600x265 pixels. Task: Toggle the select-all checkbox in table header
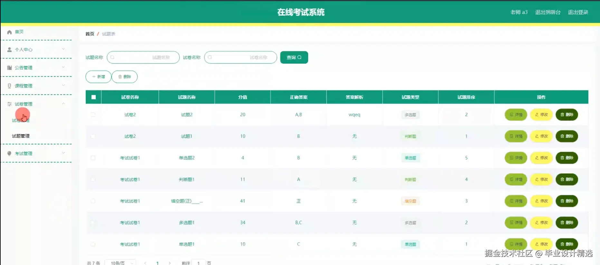93,97
